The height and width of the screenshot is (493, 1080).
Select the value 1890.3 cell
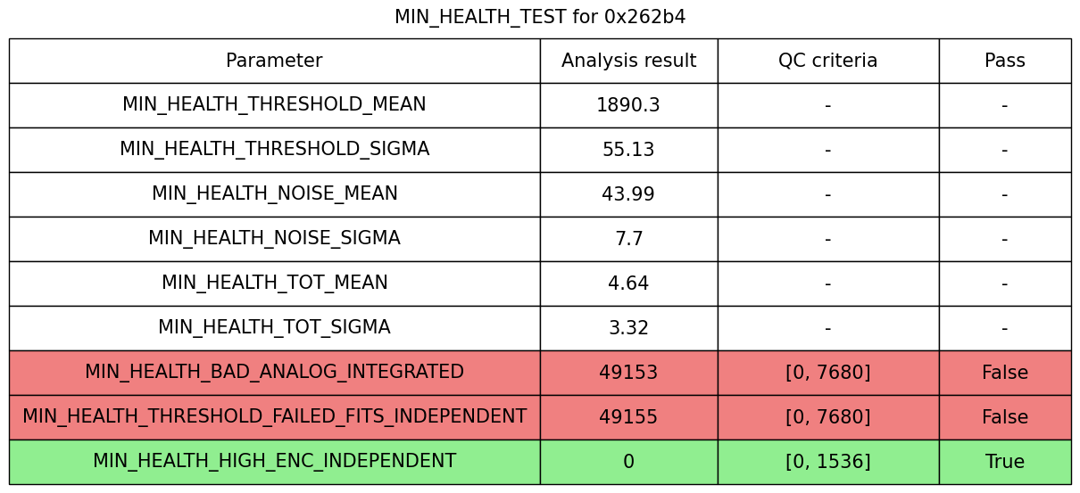(x=628, y=105)
